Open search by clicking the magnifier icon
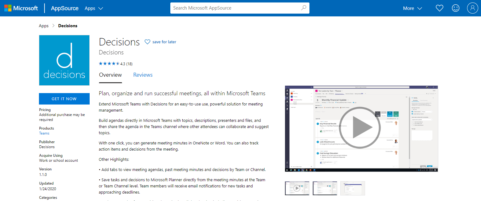This screenshot has height=201, width=481. (304, 8)
